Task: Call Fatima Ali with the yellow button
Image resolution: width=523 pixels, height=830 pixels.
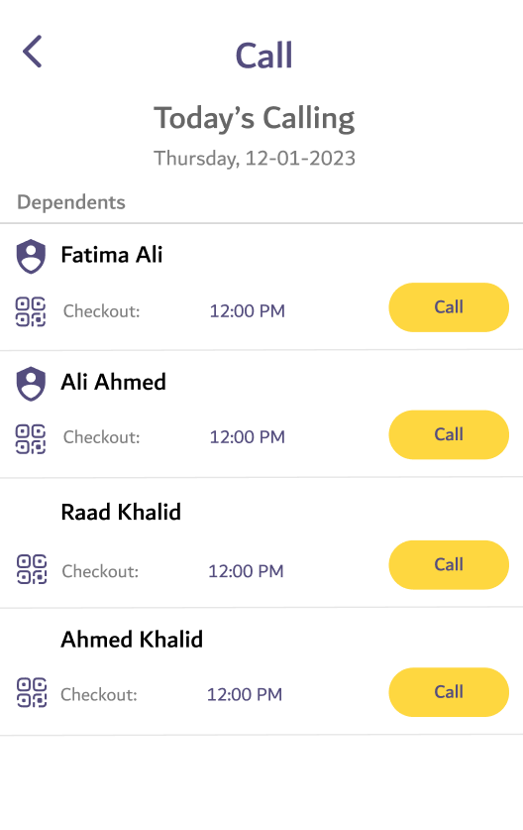Action: (x=449, y=307)
